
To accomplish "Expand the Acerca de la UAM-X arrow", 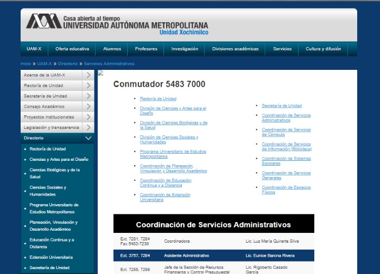I will [x=88, y=75].
